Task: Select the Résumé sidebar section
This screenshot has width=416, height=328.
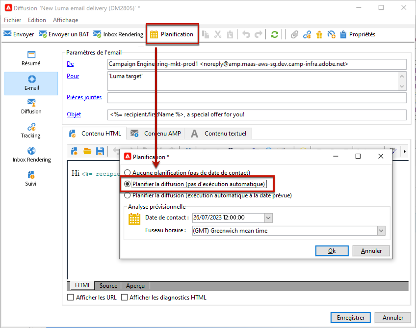Action: tap(31, 58)
